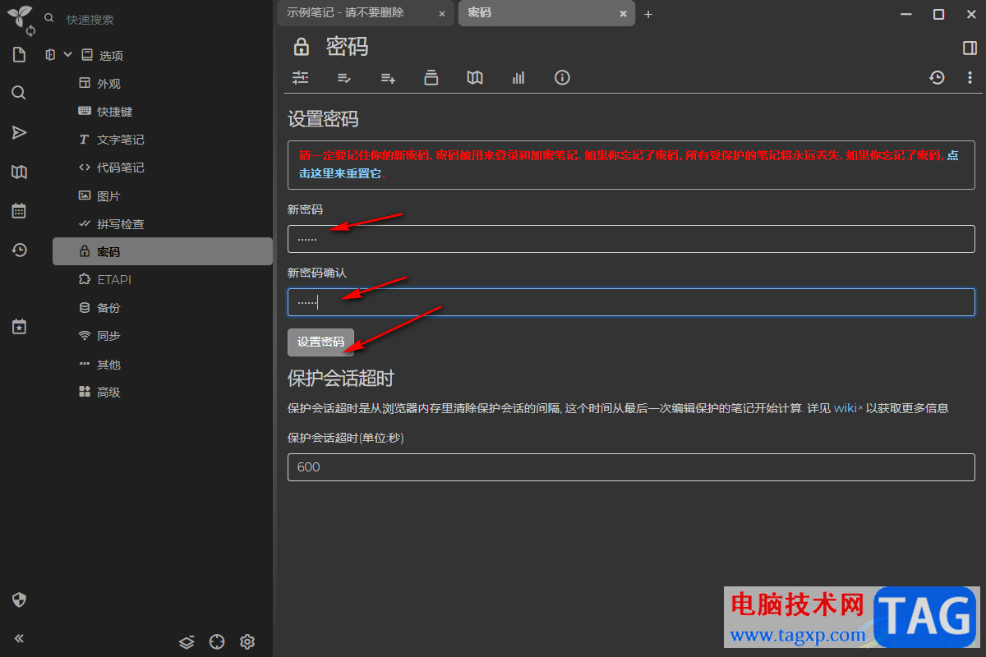Open the calendar icon in sidebar

(19, 211)
